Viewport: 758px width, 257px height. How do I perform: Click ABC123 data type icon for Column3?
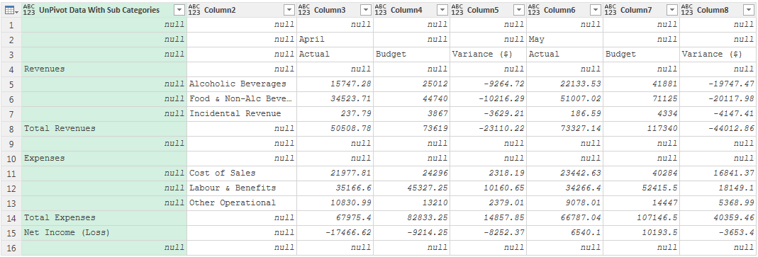tap(304, 10)
